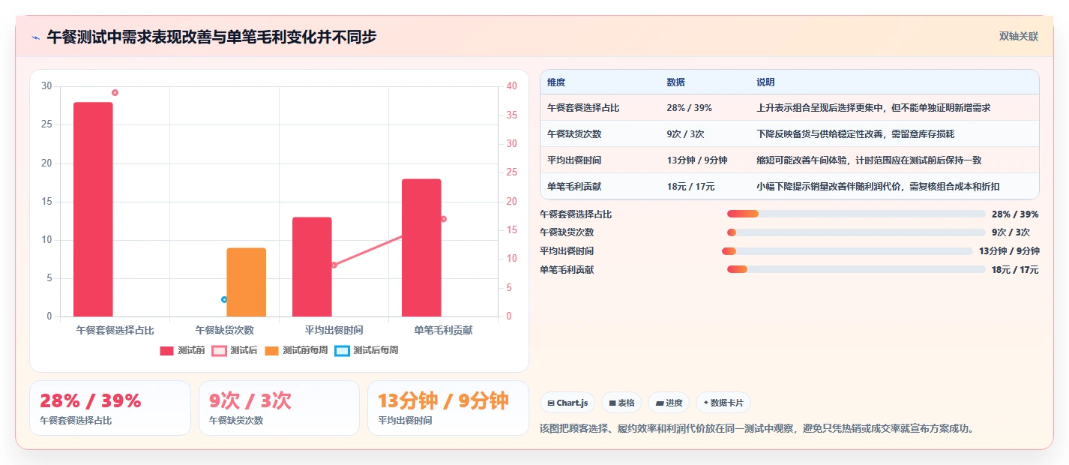
Task: Click the description starting 上升表示组合呈现后
Action: (x=873, y=108)
